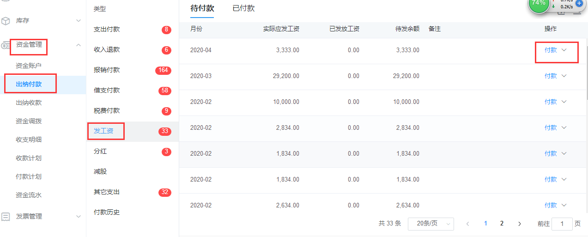Click the 待发余额 column header

point(407,29)
